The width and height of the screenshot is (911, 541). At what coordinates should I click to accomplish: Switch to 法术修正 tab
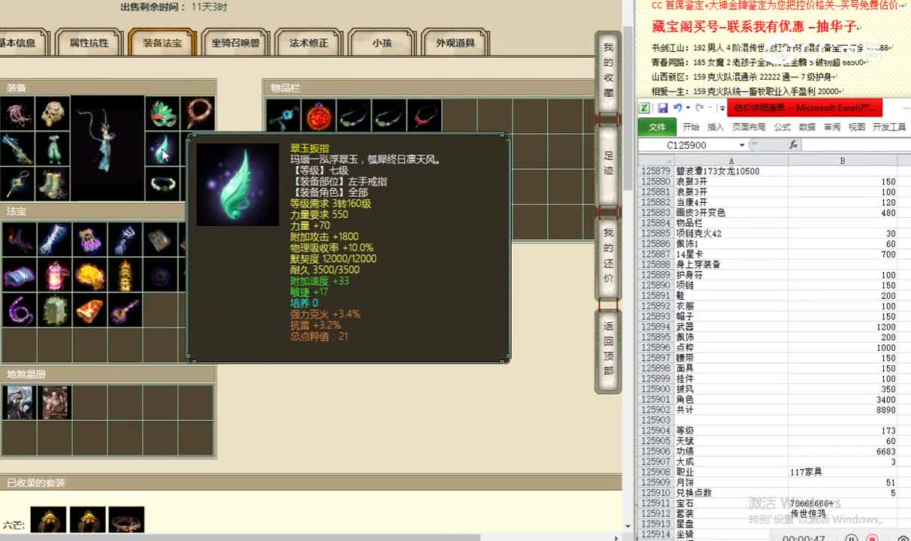pyautogui.click(x=308, y=43)
